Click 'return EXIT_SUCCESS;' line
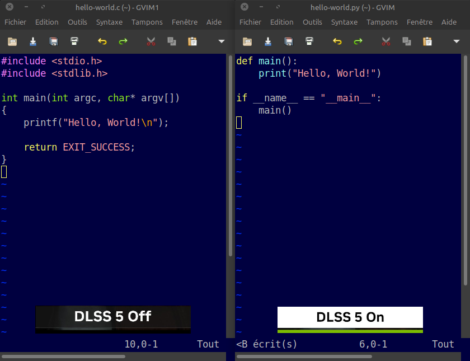This screenshot has height=361, width=470. (79, 147)
